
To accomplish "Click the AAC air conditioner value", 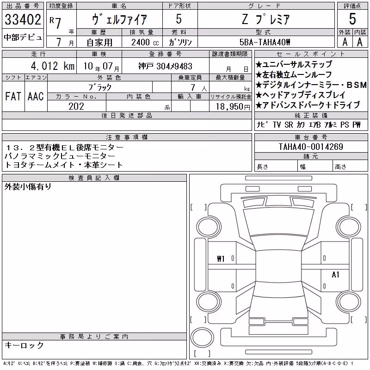I will click(x=36, y=96).
